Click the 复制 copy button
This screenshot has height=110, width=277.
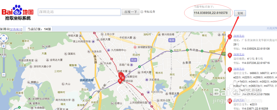pyautogui.click(x=240, y=13)
